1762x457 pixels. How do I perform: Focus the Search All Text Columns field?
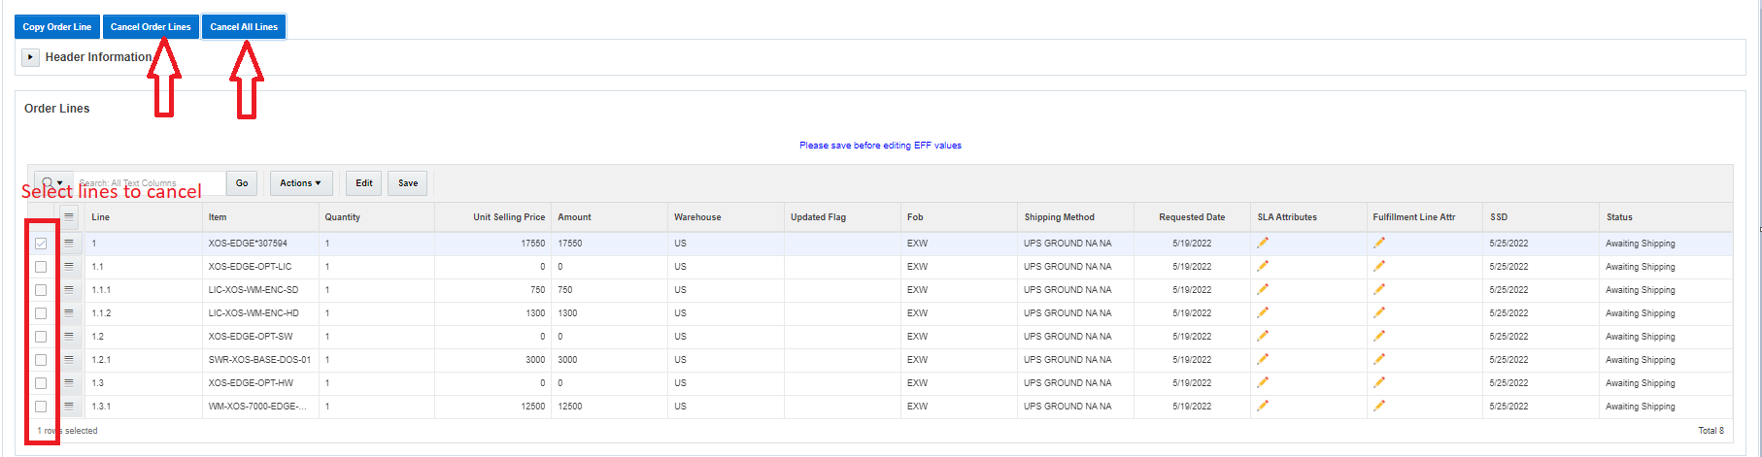(x=151, y=182)
